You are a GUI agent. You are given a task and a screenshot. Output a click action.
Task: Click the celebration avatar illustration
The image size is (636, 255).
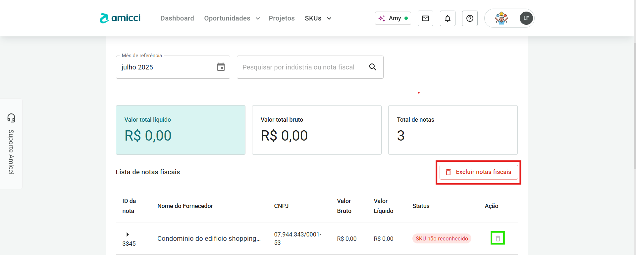(501, 18)
